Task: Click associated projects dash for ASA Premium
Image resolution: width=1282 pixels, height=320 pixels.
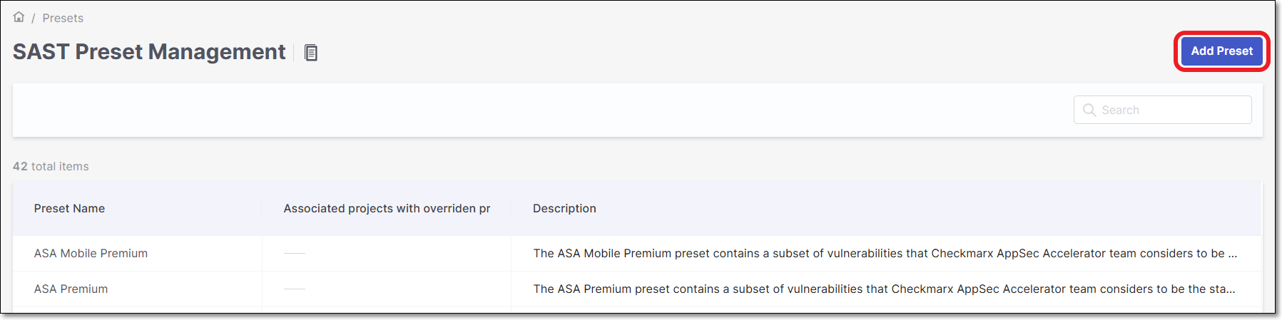Action: [294, 289]
